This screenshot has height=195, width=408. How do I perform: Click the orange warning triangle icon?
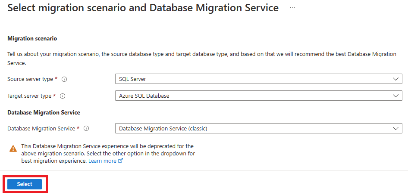tap(13, 149)
